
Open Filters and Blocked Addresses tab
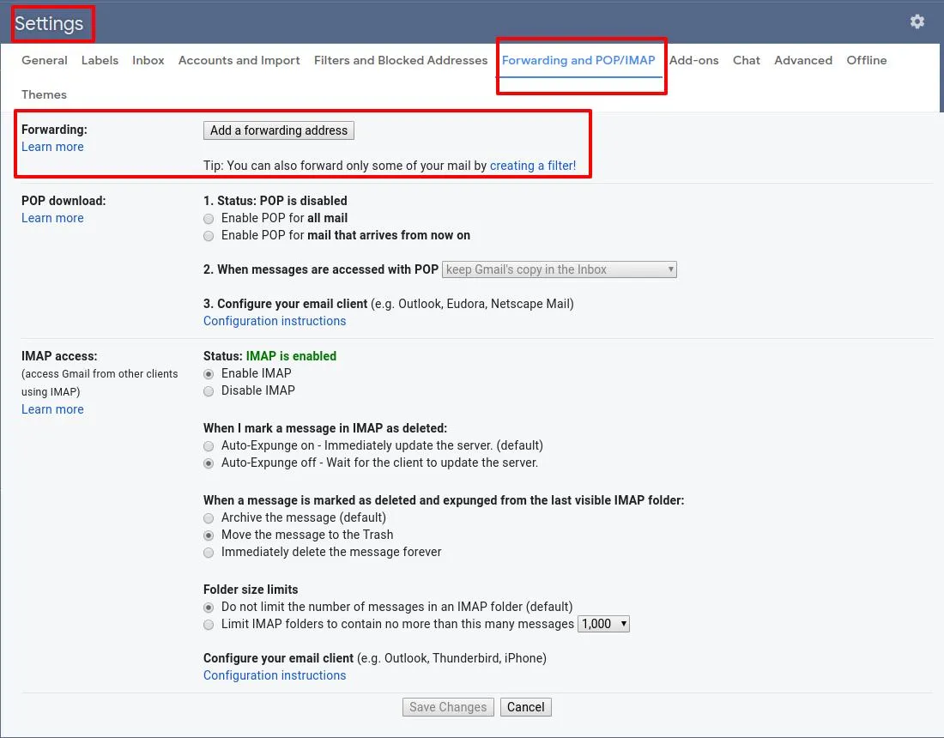click(401, 60)
